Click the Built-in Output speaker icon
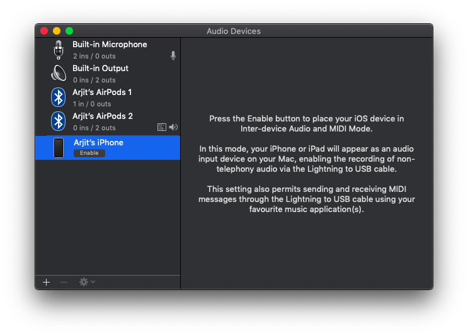 pos(59,74)
